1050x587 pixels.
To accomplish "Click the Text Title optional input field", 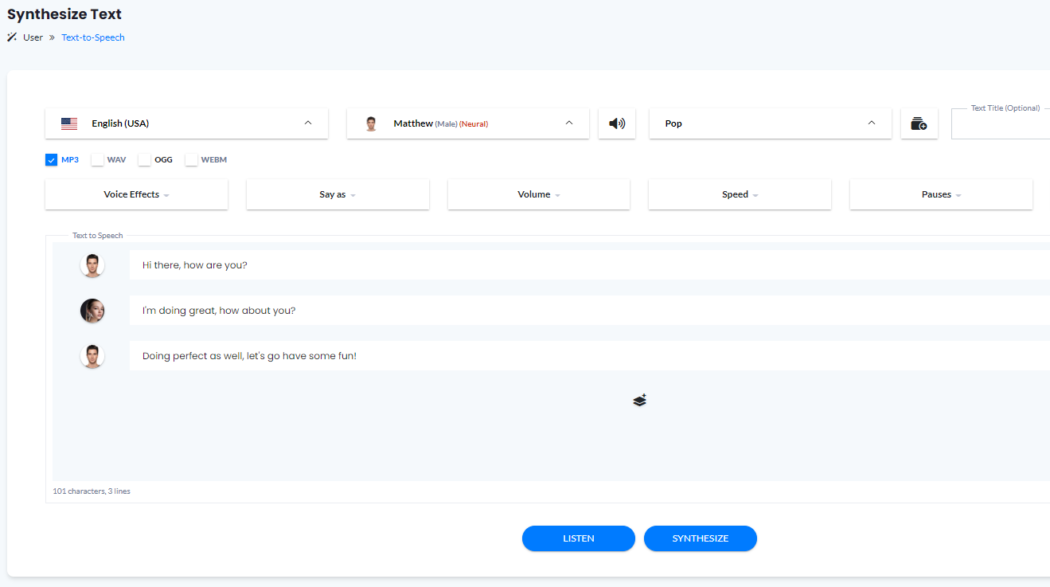I will click(1001, 126).
